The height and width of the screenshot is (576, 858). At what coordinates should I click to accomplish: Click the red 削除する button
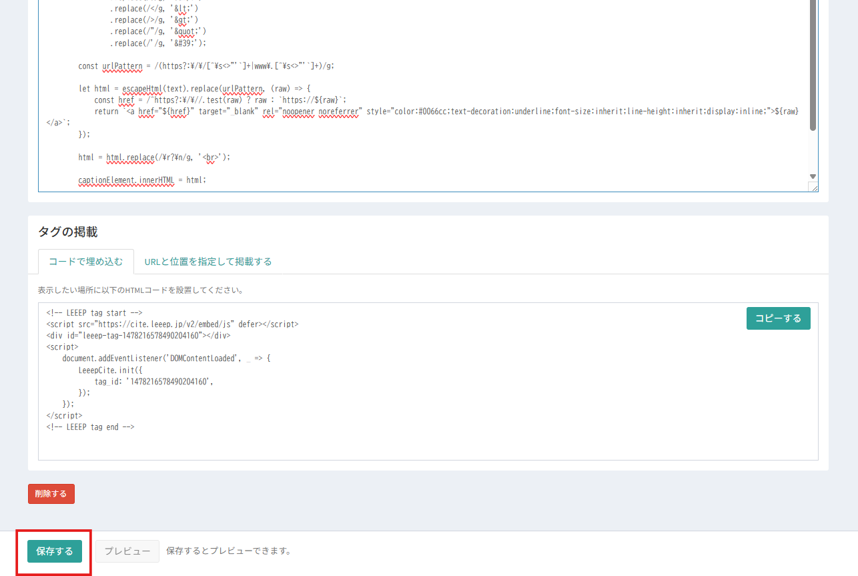51,494
